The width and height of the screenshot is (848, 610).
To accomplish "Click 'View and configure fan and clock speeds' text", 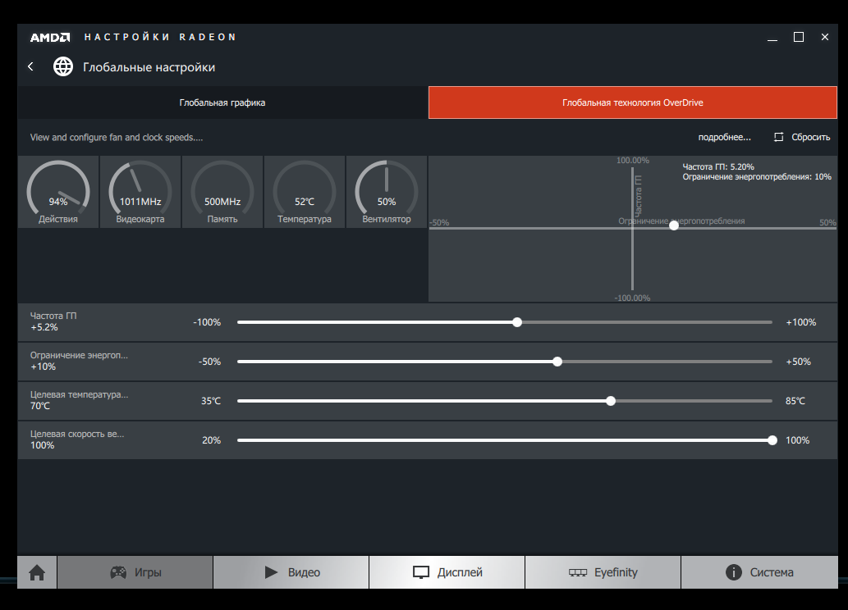I will coord(117,137).
